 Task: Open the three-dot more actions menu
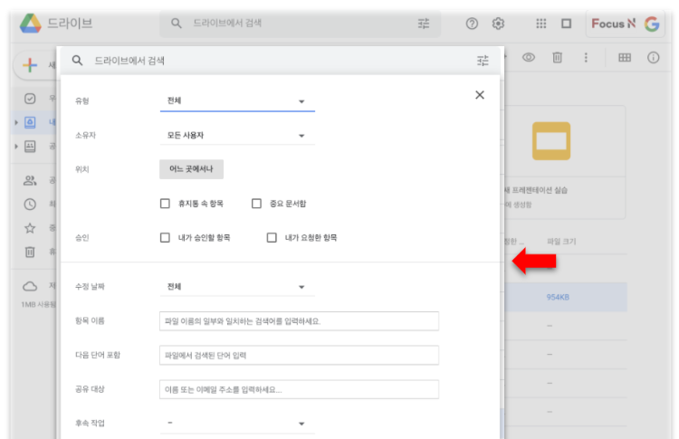[586, 57]
